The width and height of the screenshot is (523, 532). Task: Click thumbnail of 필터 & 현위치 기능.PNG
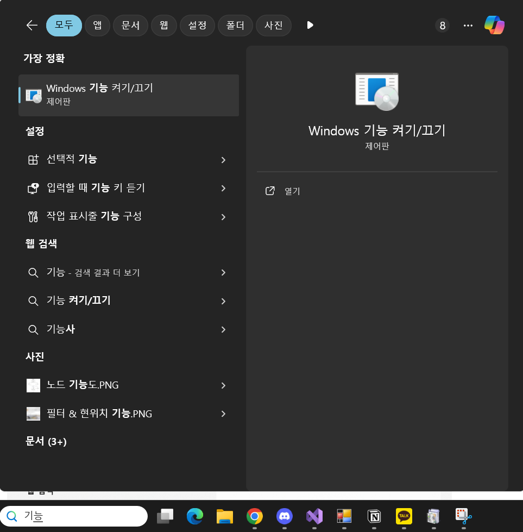(33, 414)
